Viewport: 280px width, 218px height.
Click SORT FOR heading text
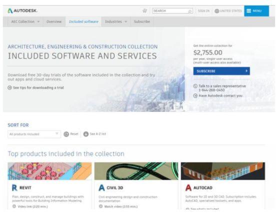point(18,125)
